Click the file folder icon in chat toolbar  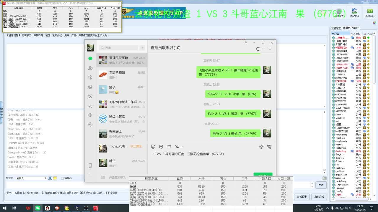[169, 147]
